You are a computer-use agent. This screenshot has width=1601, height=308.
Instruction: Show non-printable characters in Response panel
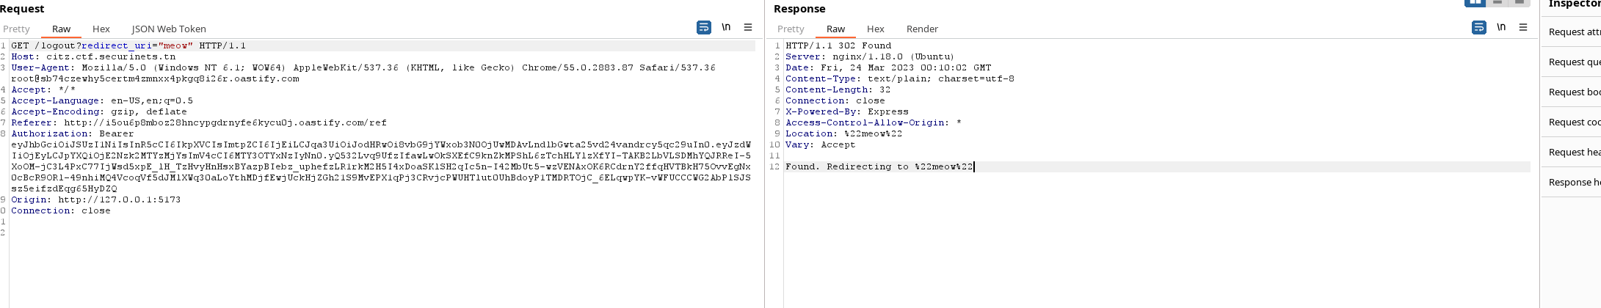pos(1501,27)
